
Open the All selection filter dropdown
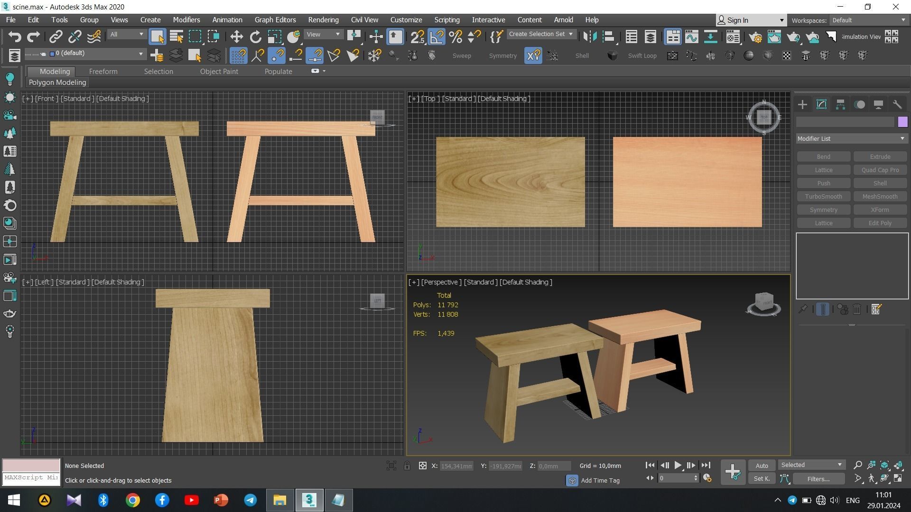126,35
